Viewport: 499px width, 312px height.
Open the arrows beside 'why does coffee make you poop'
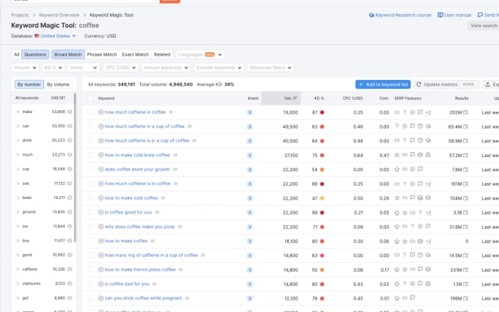tap(180, 227)
